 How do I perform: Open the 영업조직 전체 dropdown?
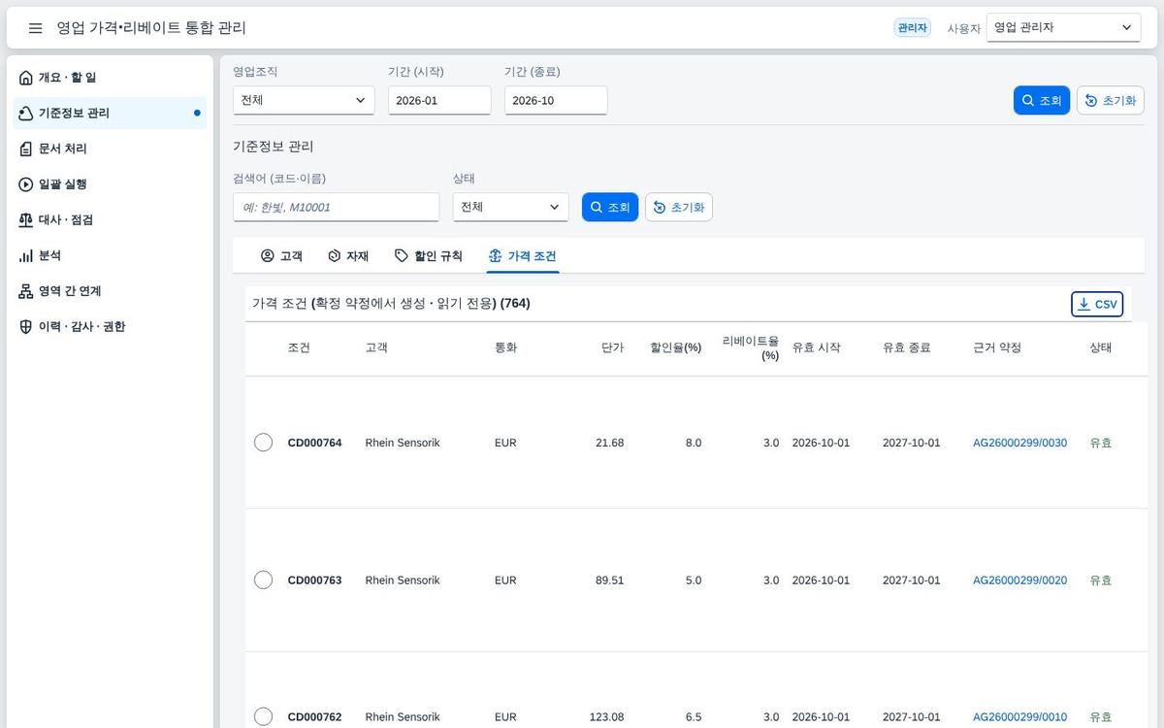point(304,100)
